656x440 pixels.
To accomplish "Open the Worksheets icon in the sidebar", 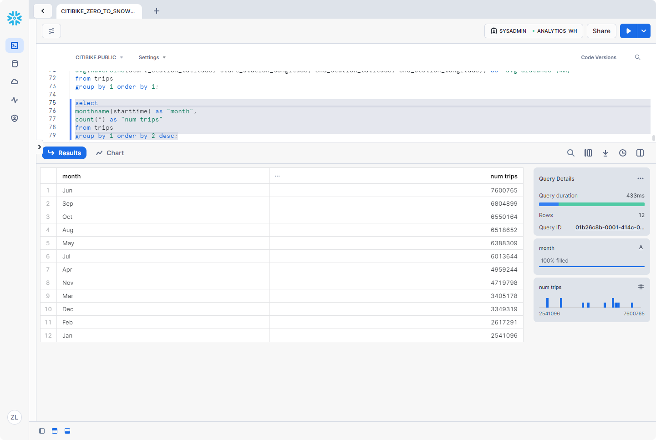I will point(15,46).
